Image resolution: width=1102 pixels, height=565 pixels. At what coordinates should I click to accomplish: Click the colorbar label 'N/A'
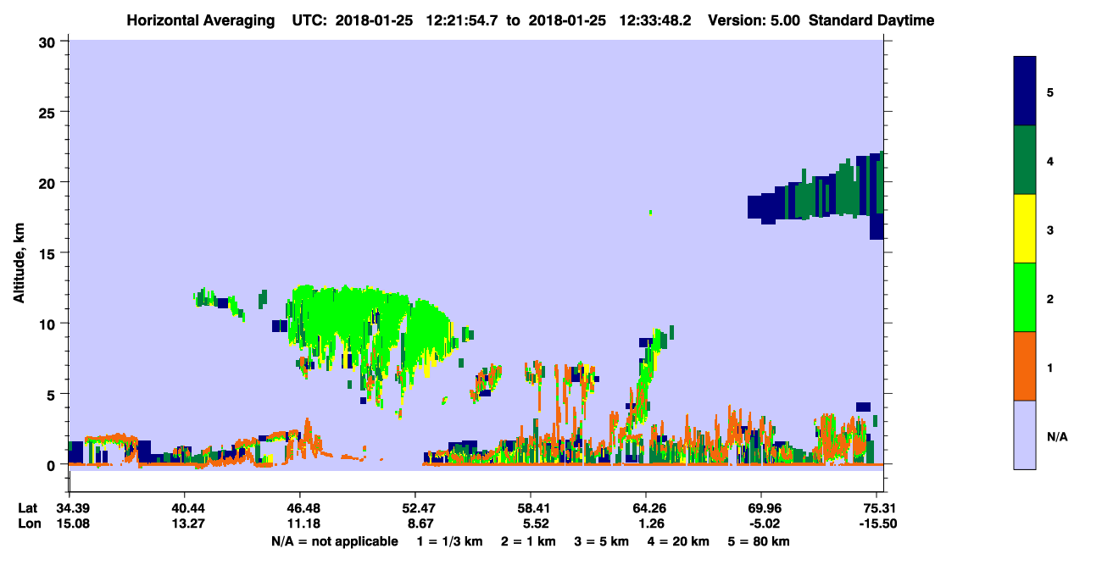pos(1056,437)
